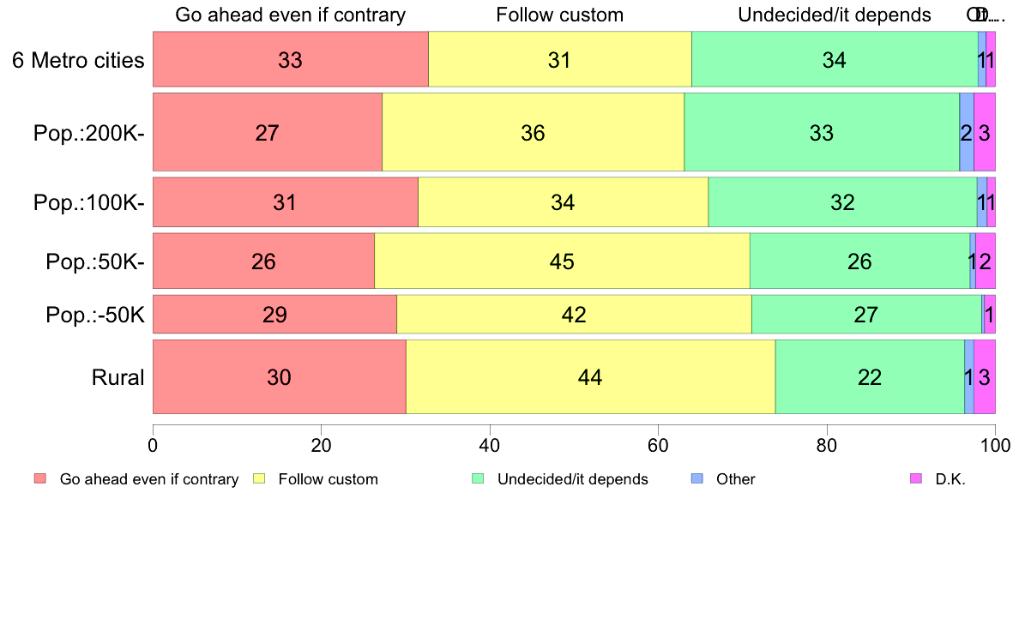Click the 60 tick label on x-axis
The width and height of the screenshot is (1019, 631).
click(x=658, y=445)
